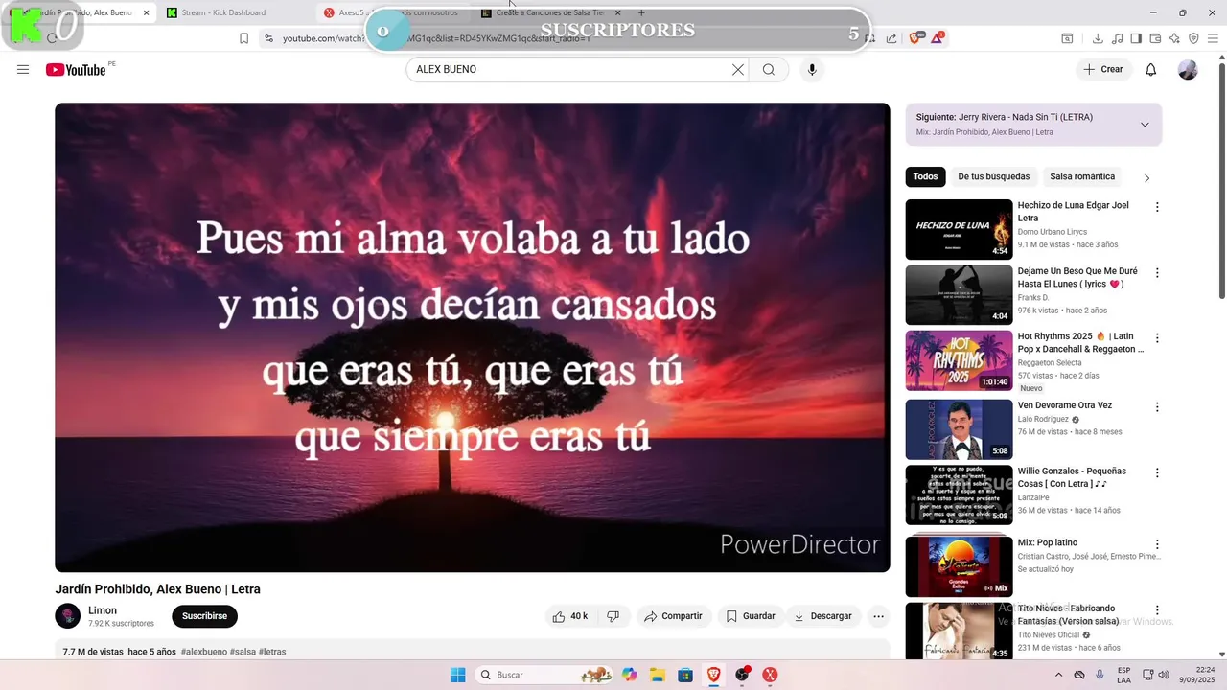Open the Brave main menu
This screenshot has width=1227, height=690.
(1213, 38)
